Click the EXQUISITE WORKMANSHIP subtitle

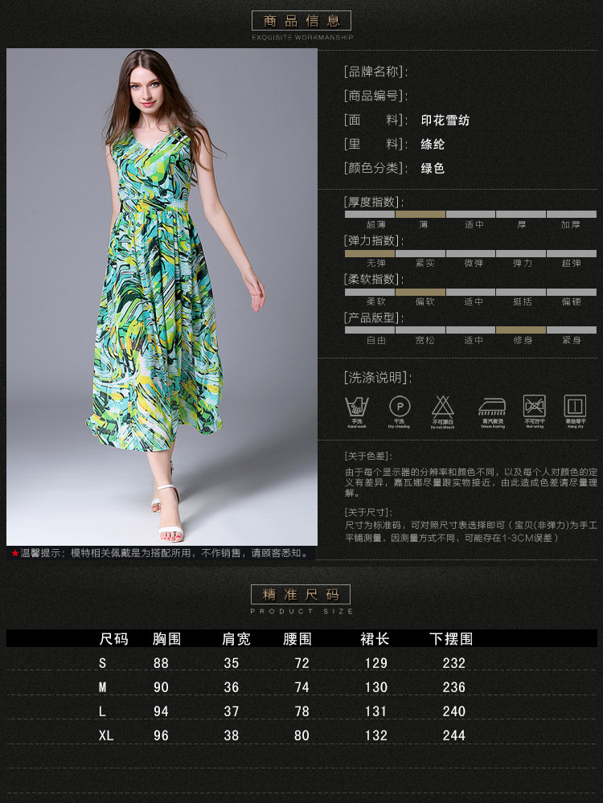[302, 38]
